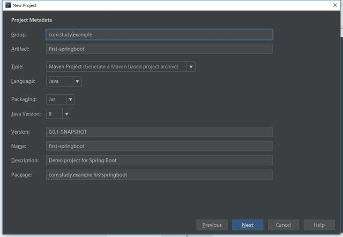This screenshot has height=237, width=343.
Task: Edit the Group field com.study.example
Action: click(x=159, y=35)
